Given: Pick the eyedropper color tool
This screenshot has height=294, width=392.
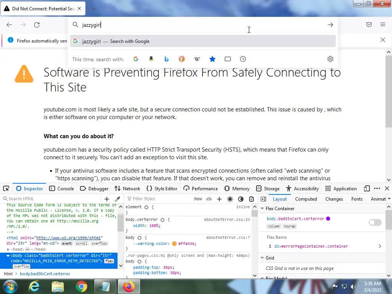Looking at the screenshot, I should [117, 199].
